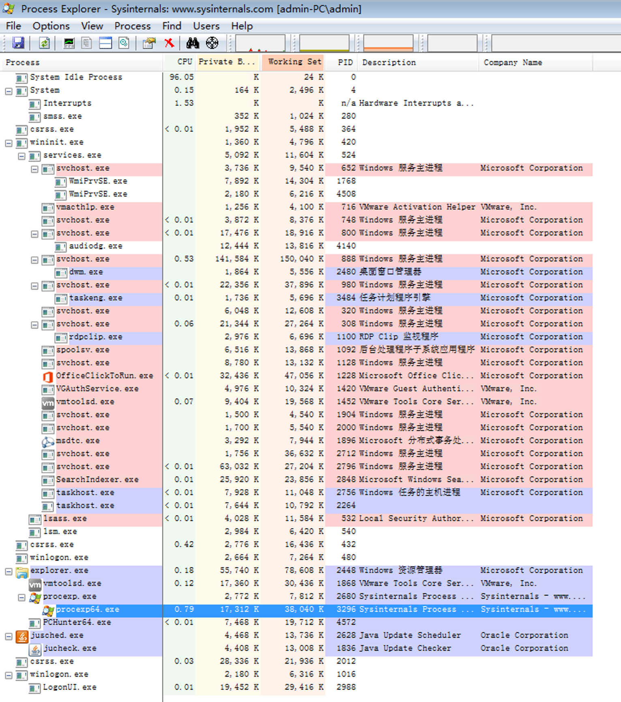
Task: Click the View DLLs/Handles toolbar icon
Action: 124,43
